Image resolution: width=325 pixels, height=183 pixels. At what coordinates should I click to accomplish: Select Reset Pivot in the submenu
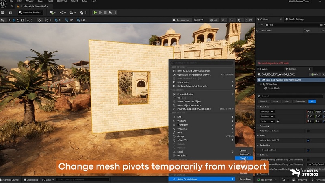[x=245, y=179]
